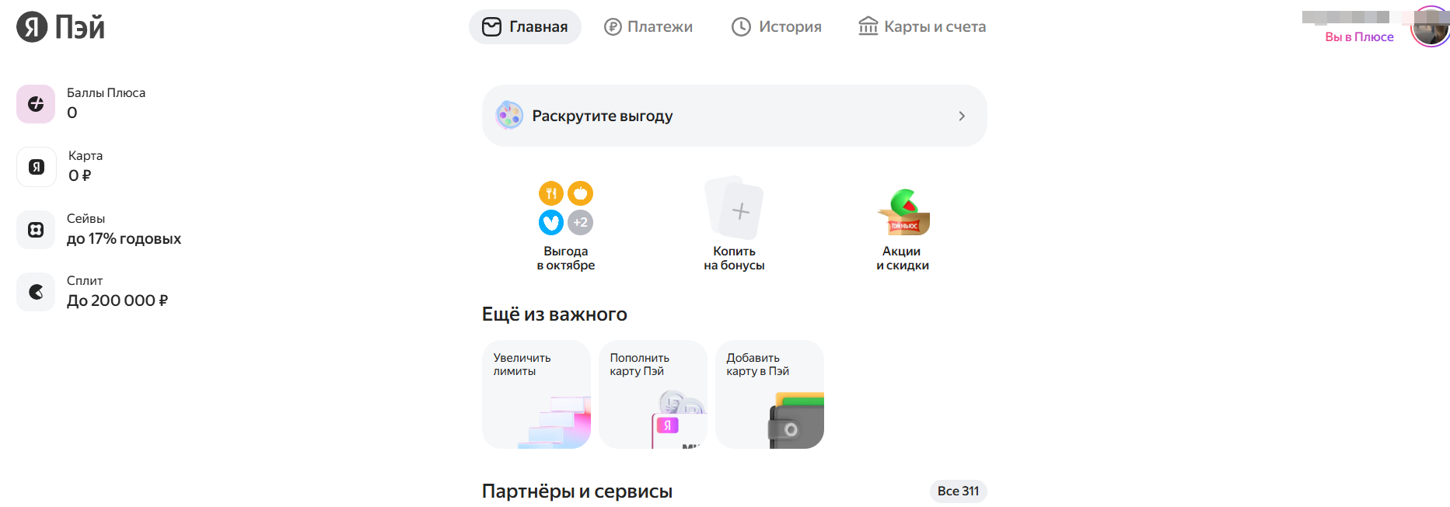Open the Сейвы savings icon
Viewport: 1450px width, 507px height.
coord(36,230)
